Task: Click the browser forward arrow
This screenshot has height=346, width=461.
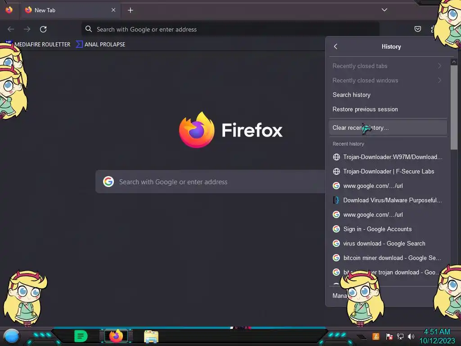Action: [27, 29]
